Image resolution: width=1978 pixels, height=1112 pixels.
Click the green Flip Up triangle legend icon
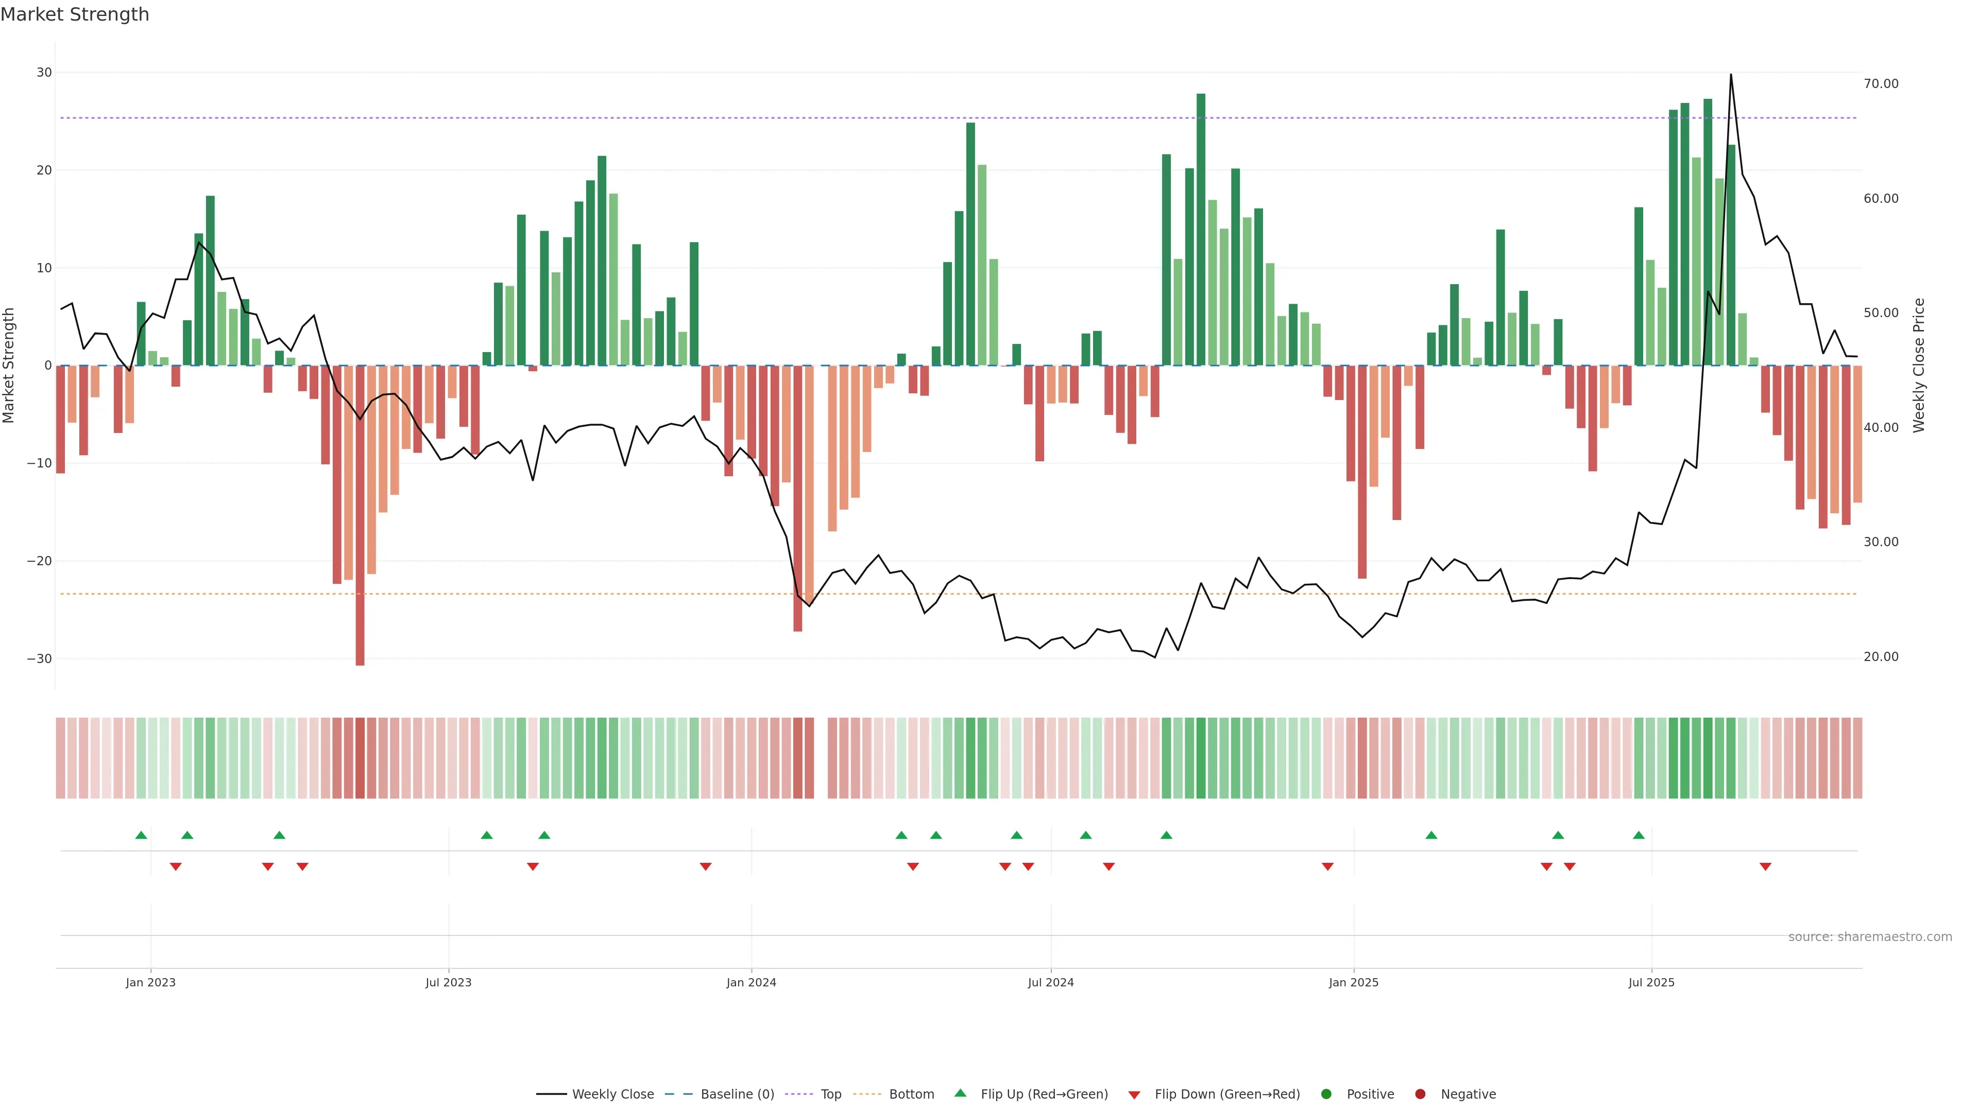click(x=960, y=1093)
